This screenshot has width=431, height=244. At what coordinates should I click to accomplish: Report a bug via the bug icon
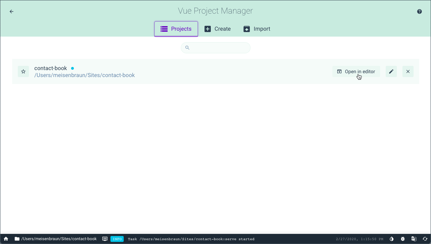coord(402,239)
